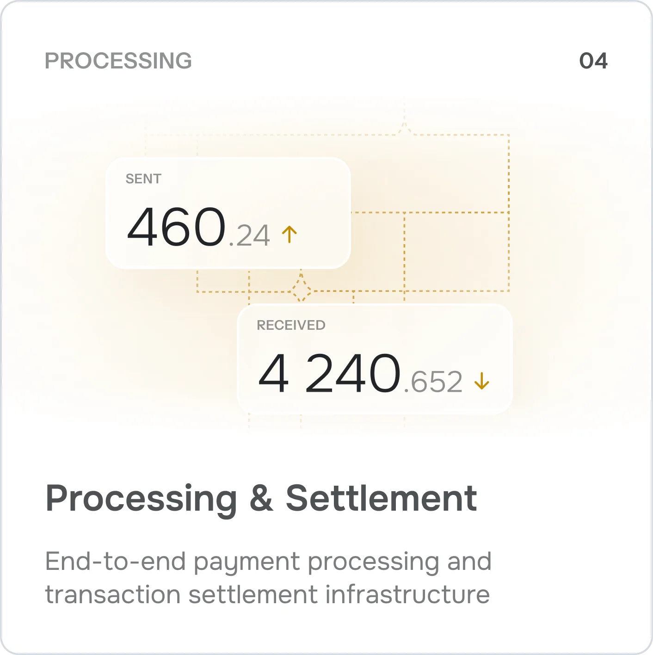Click the uppercase PROCESSING category label

point(118,61)
